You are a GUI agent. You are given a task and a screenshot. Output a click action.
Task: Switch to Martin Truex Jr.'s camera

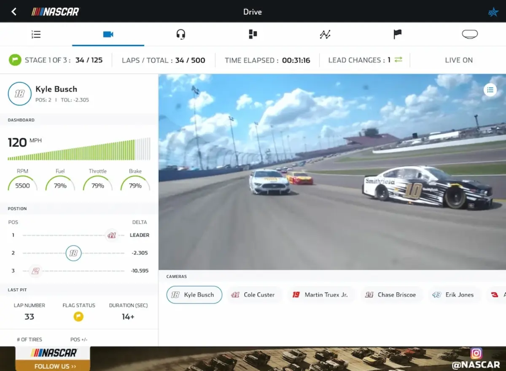[x=321, y=295]
